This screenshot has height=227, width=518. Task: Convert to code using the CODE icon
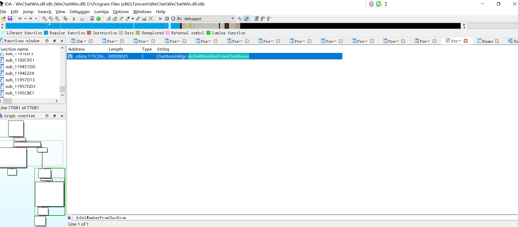click(x=109, y=19)
